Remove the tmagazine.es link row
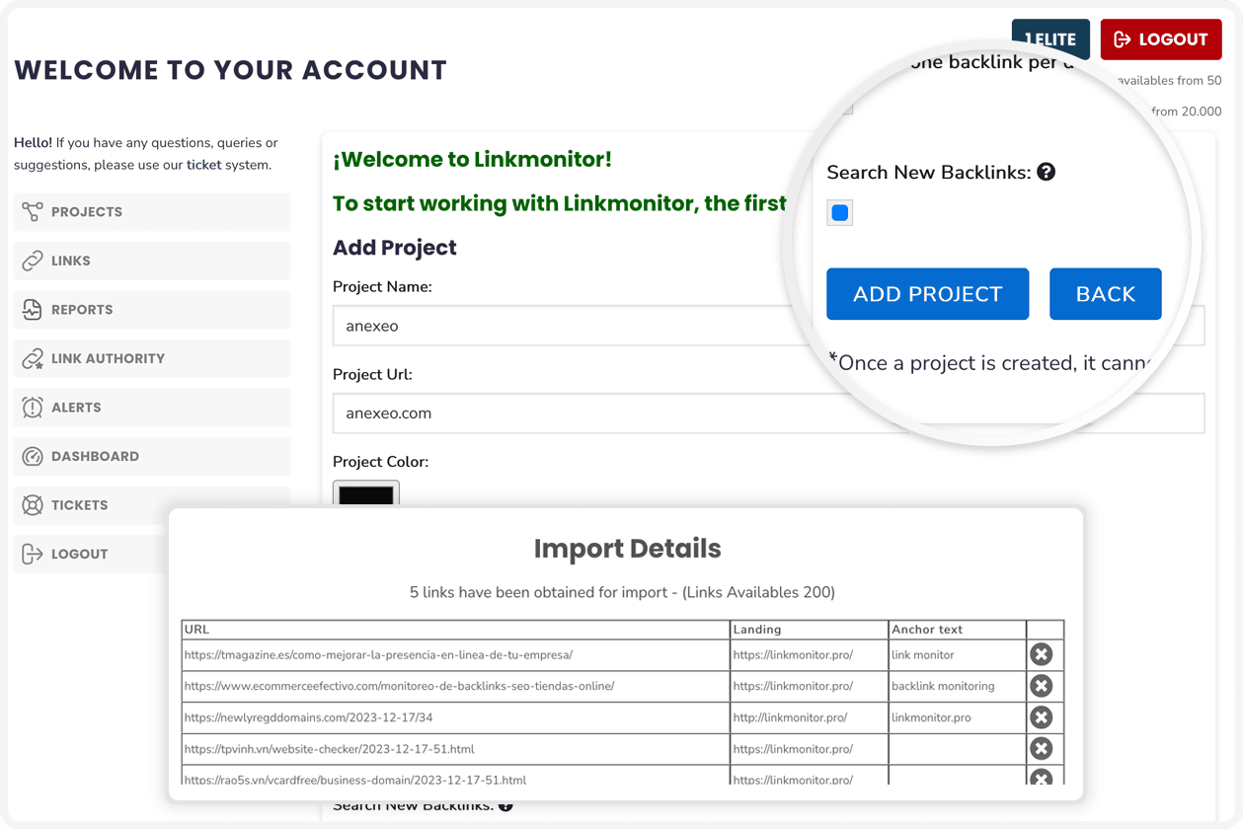The width and height of the screenshot is (1243, 829). click(x=1042, y=654)
